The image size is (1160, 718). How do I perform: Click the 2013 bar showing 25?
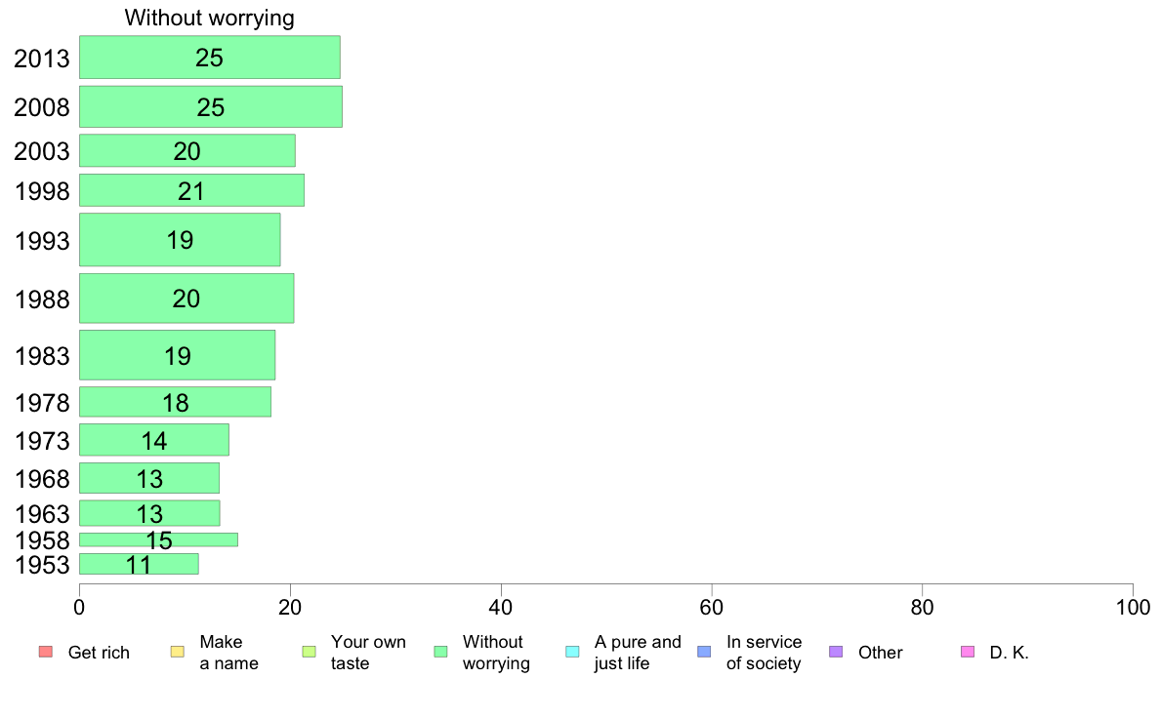210,57
